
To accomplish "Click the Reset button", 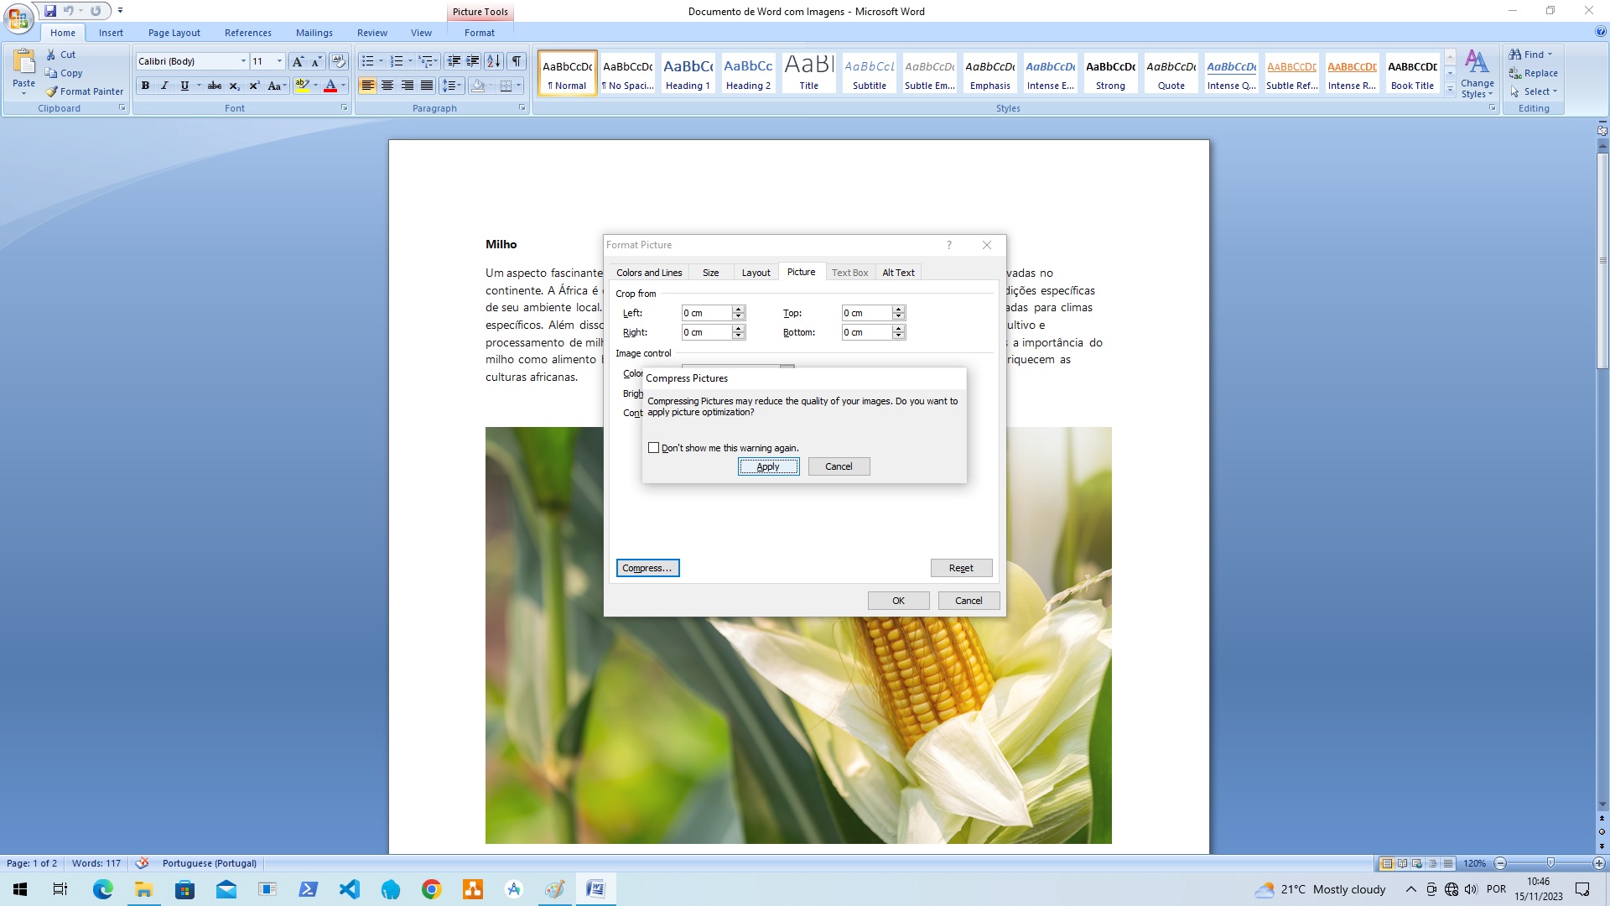I will (x=961, y=568).
